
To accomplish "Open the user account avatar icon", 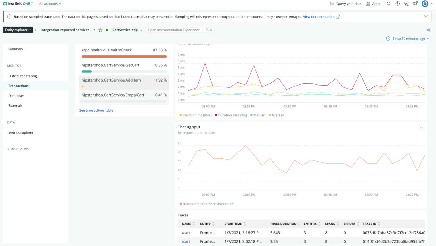I will [425, 3].
